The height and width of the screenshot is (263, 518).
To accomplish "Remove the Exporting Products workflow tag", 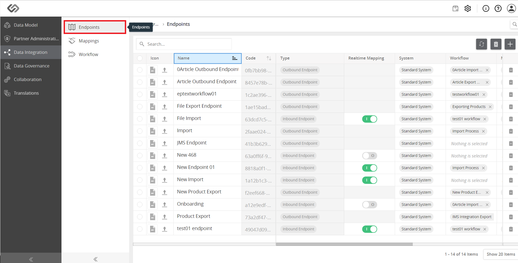I will [x=490, y=107].
